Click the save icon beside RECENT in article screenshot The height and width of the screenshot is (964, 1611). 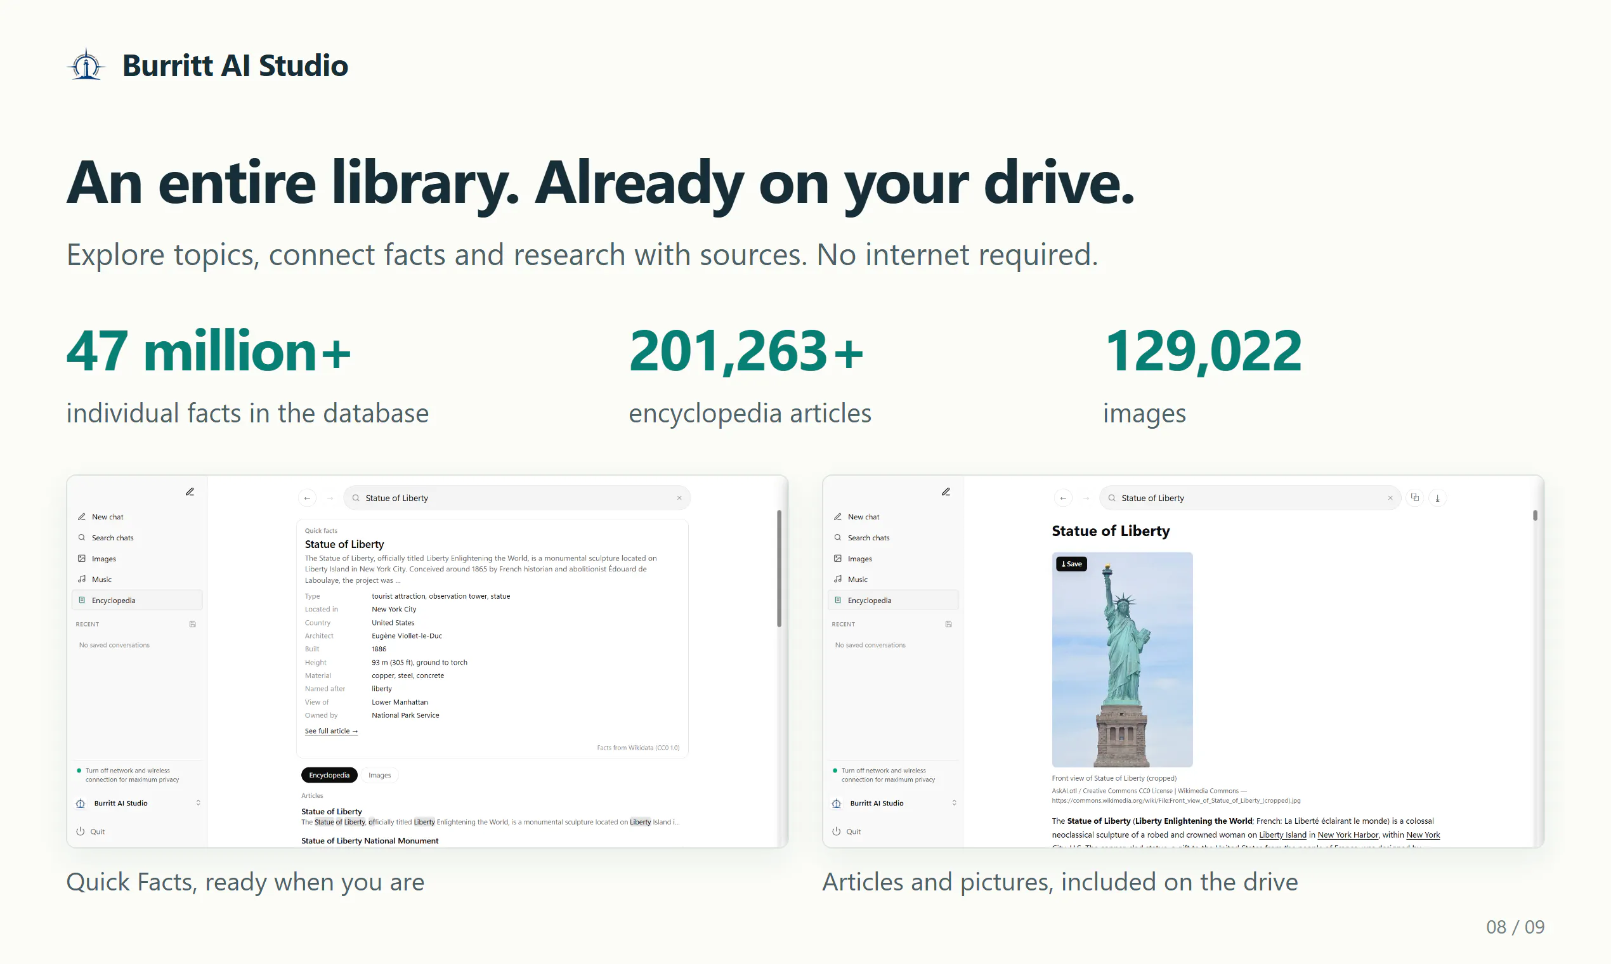click(x=949, y=624)
